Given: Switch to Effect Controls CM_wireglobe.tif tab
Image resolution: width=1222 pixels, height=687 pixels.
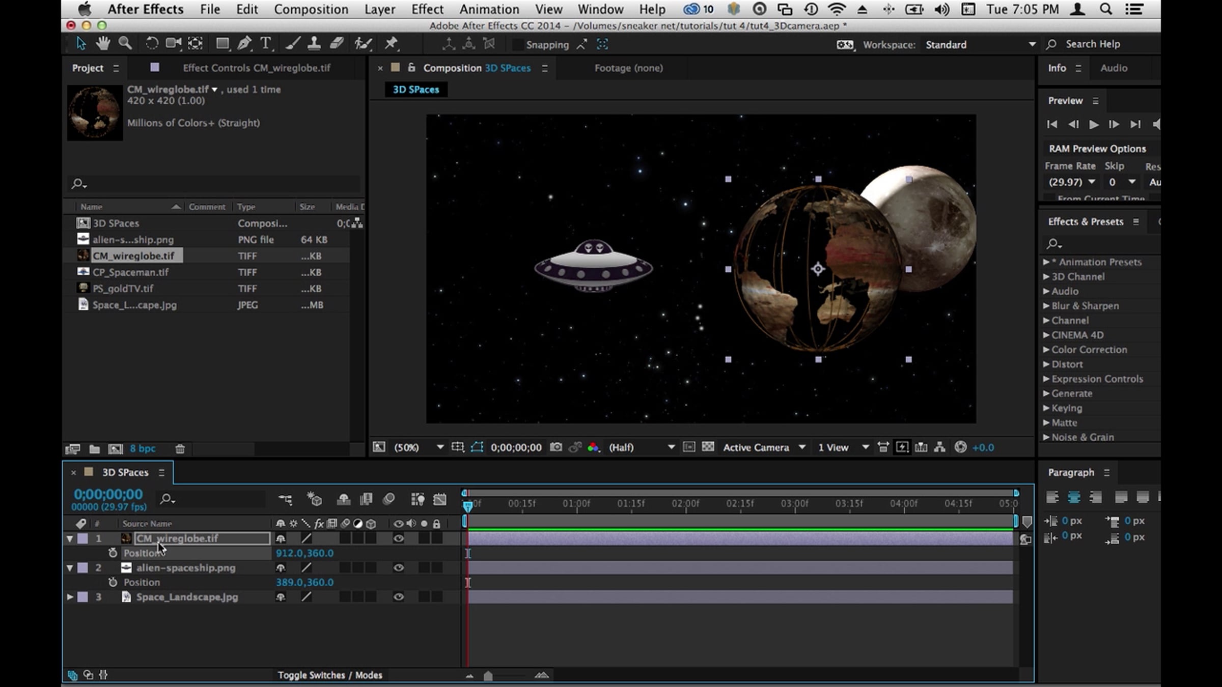Looking at the screenshot, I should [x=257, y=68].
